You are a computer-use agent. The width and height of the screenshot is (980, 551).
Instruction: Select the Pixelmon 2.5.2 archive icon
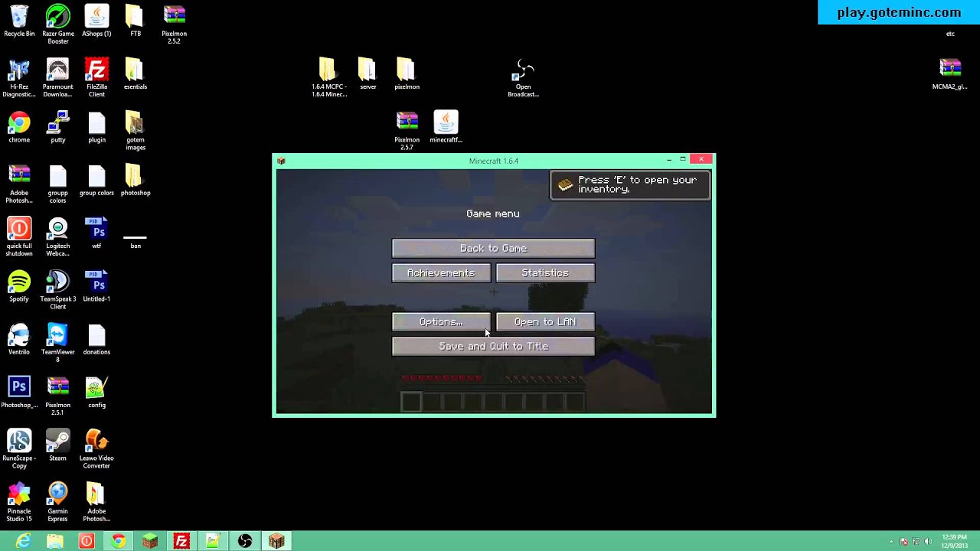pos(174,24)
